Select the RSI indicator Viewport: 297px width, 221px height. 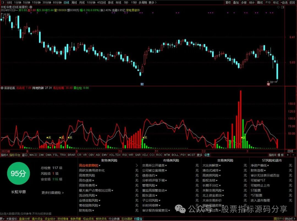tap(125, 155)
